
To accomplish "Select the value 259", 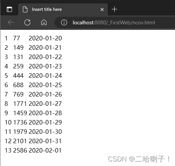I will tap(18, 66).
